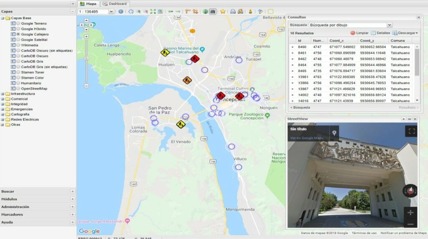The height and width of the screenshot is (239, 428).
Task: Activate the zoom-out magnifier tool
Action: 146,11
